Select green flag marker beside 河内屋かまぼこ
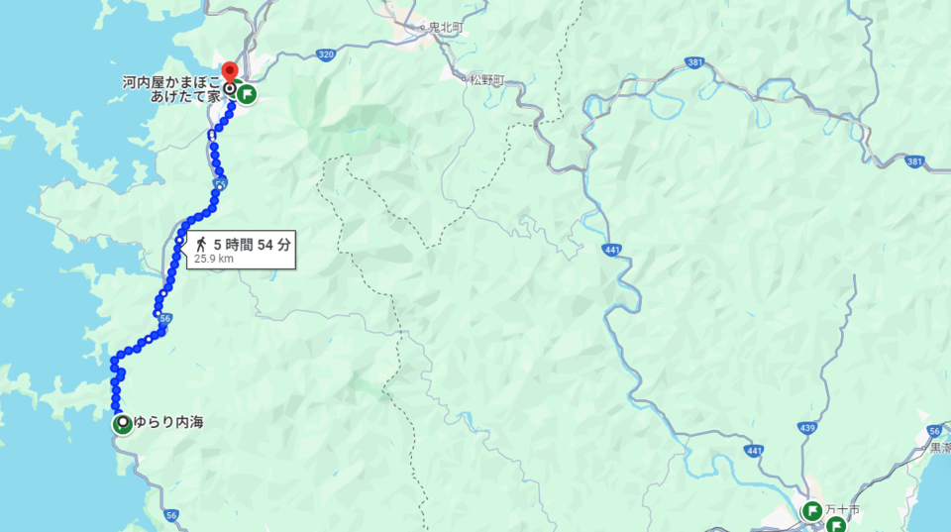Screen dimensions: 951x532 [x=247, y=95]
